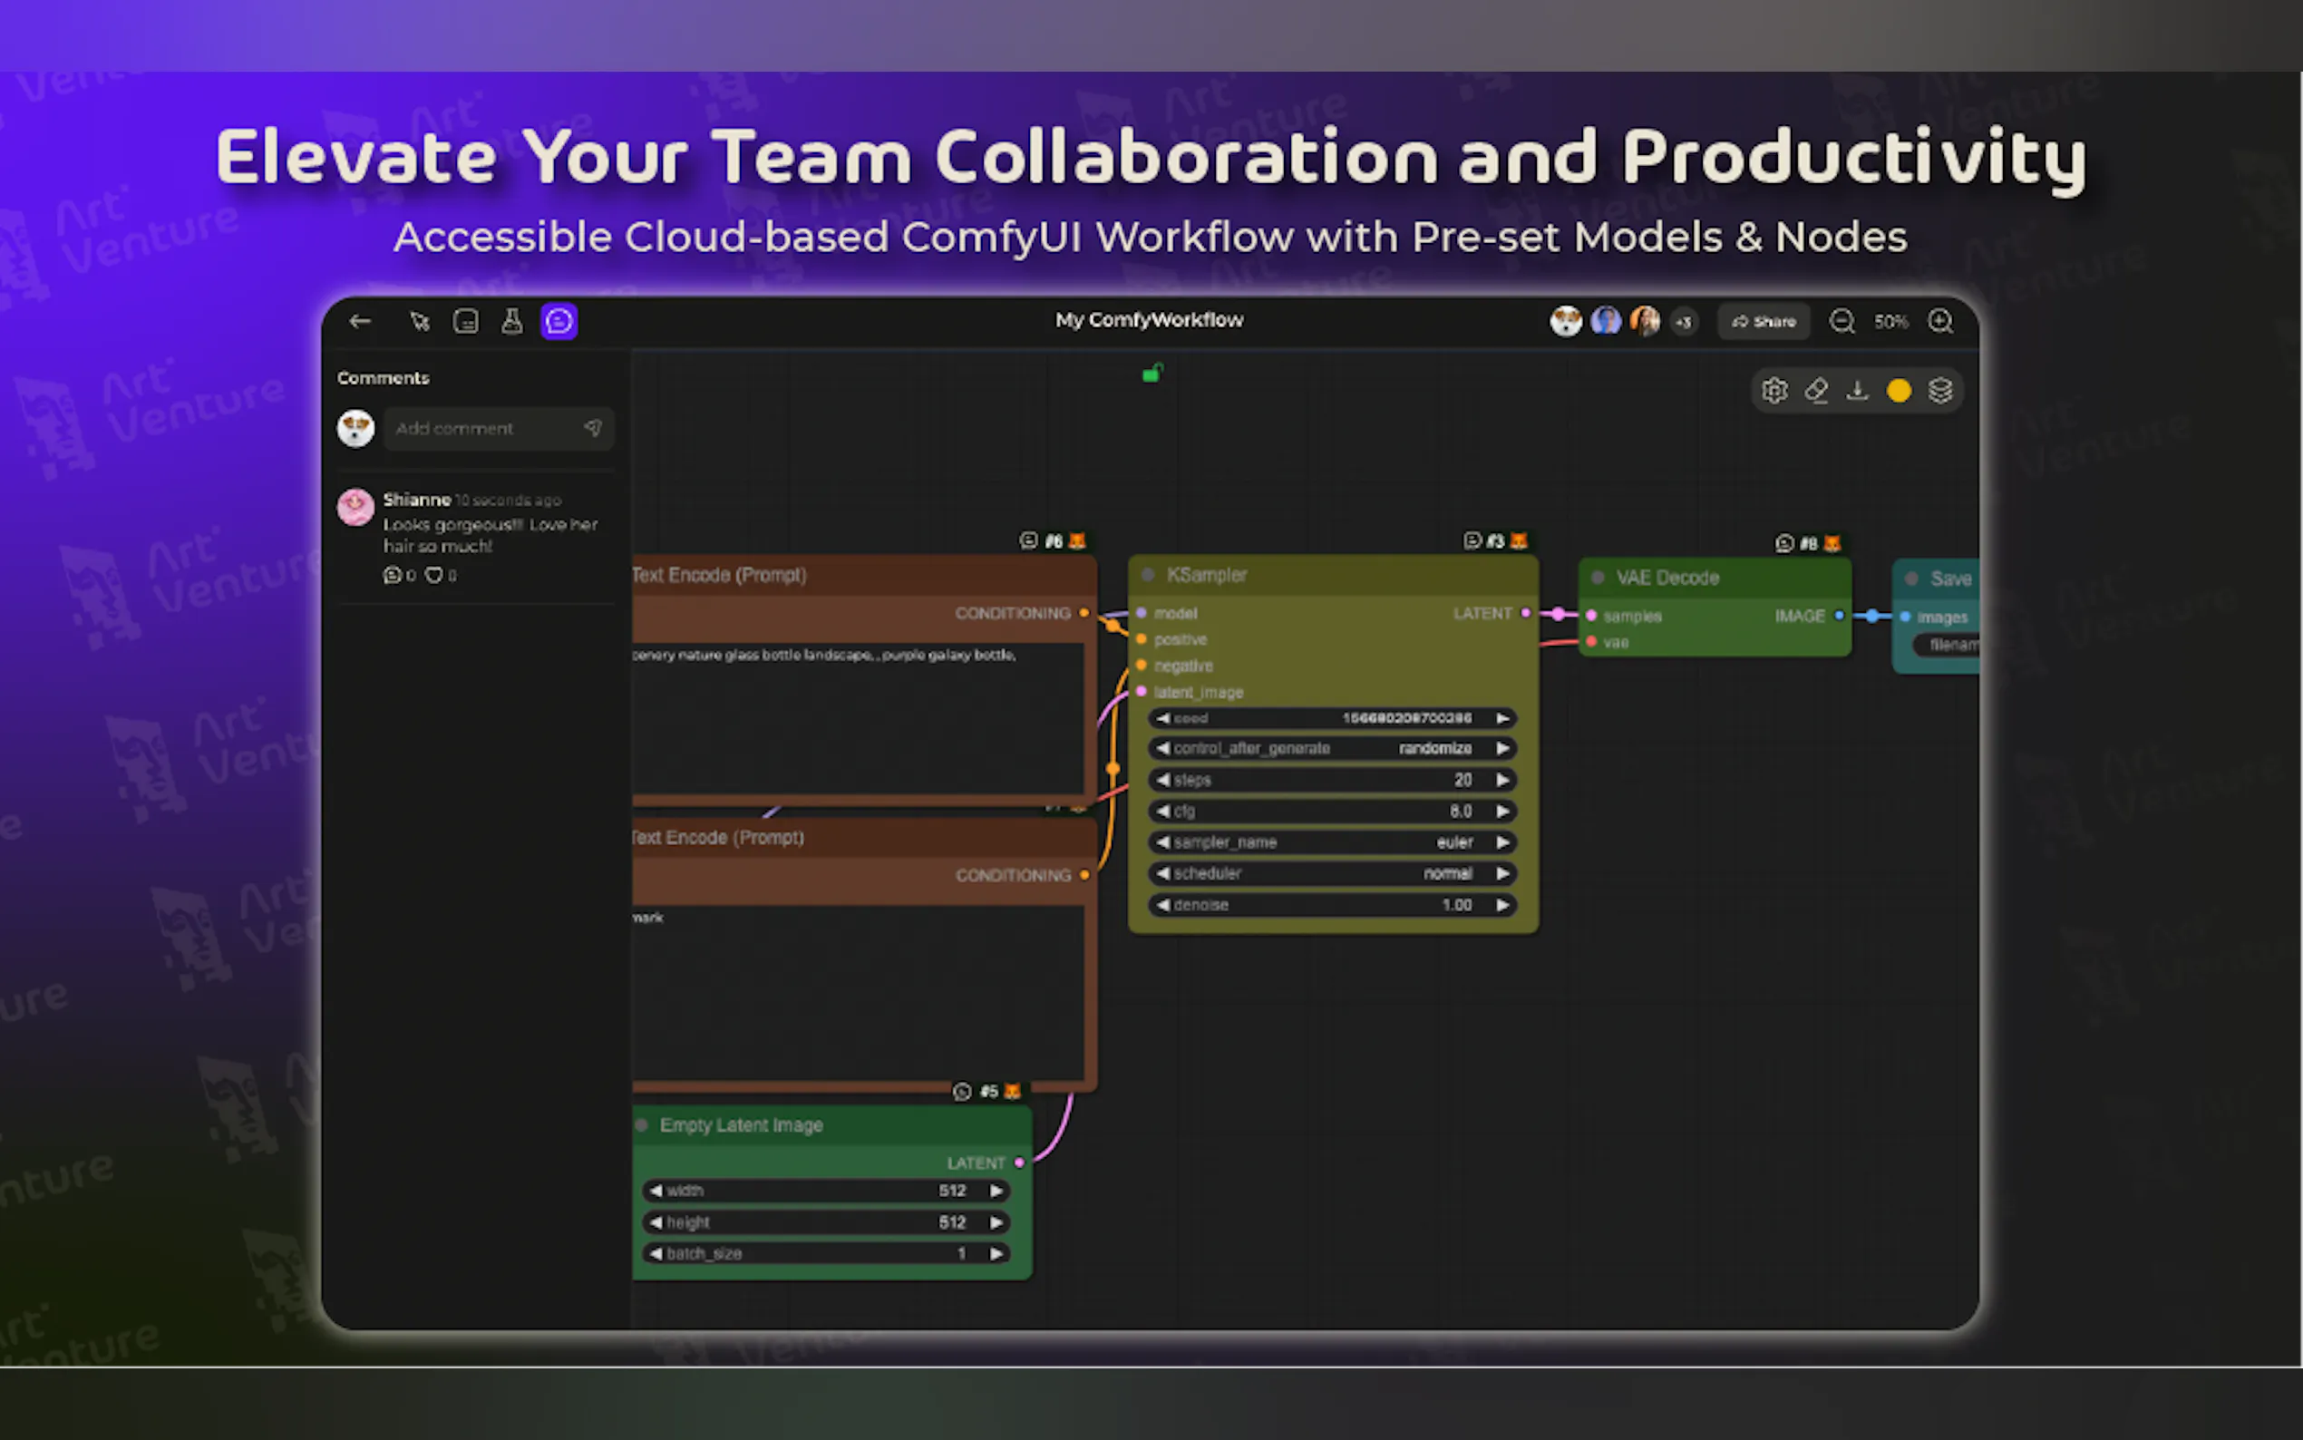Screen dimensions: 2303x1440
Task: Increase KSampler steps with right arrow
Action: click(x=1502, y=780)
